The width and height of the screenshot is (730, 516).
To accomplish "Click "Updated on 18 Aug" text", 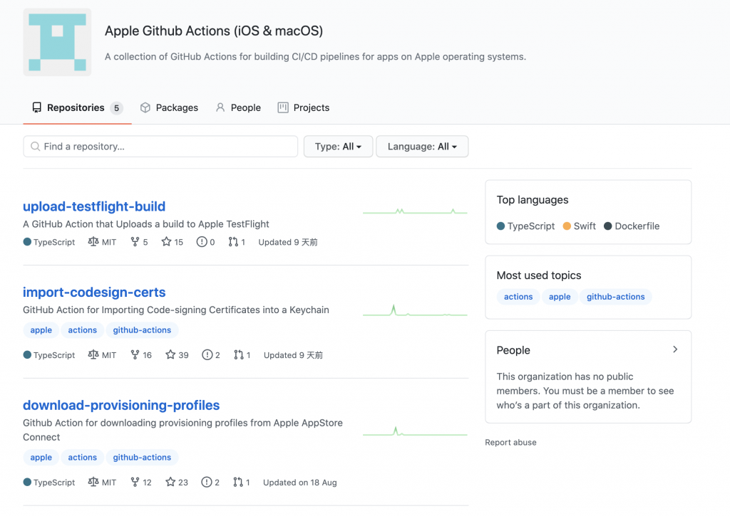I will coord(300,483).
